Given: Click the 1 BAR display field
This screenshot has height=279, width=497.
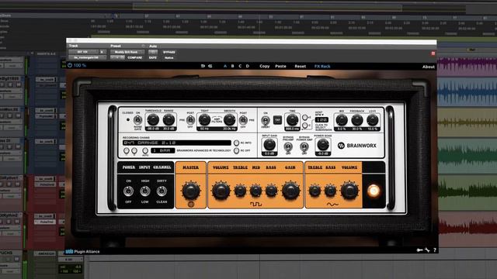Looking at the screenshot, I should [163, 150].
